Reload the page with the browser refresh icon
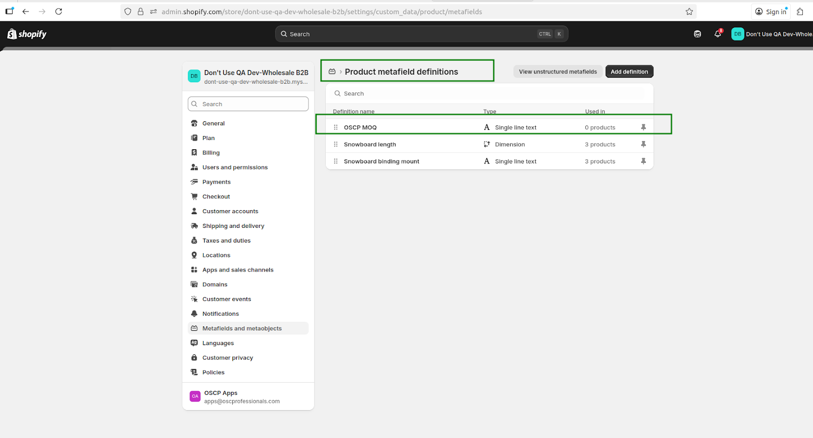 58,11
